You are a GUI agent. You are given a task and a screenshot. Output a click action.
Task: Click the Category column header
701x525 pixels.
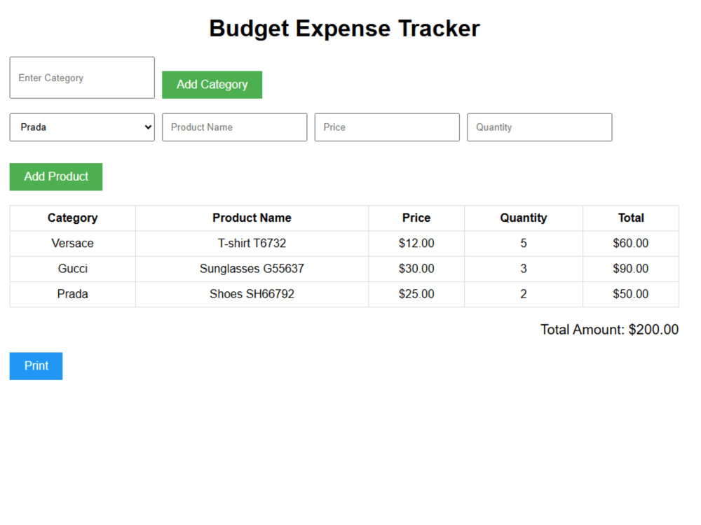pos(73,218)
